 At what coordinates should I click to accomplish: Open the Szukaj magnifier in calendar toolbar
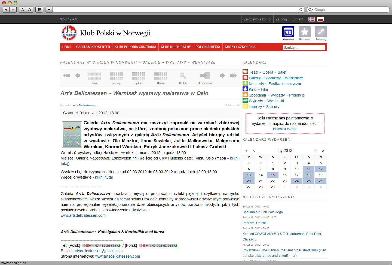(183, 76)
